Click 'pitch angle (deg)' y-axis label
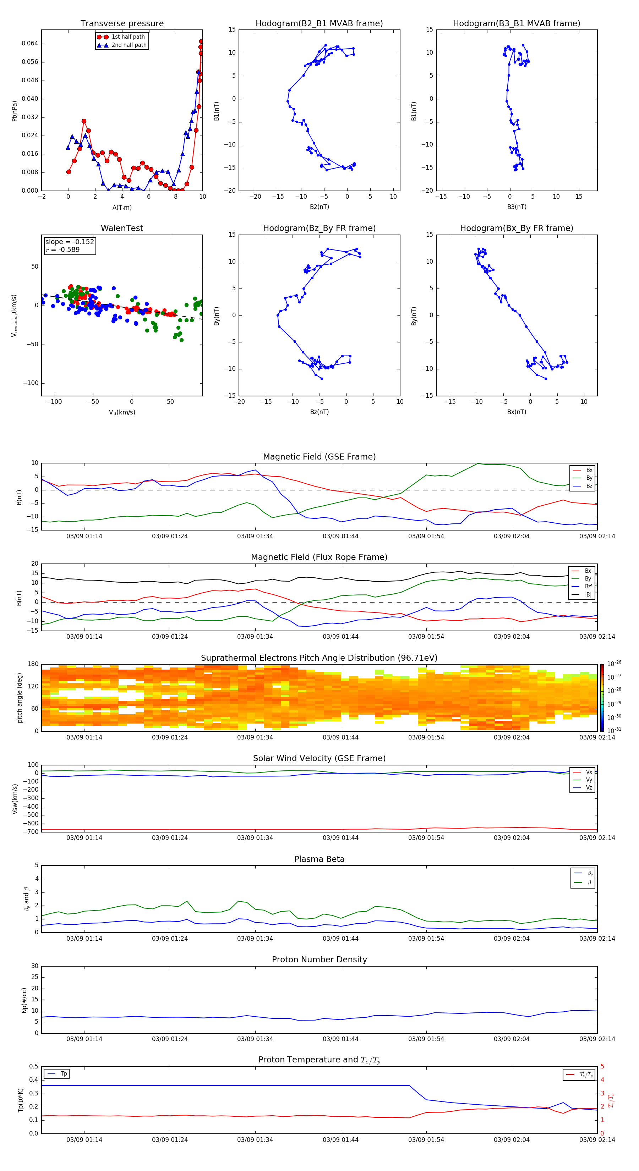 20,697
